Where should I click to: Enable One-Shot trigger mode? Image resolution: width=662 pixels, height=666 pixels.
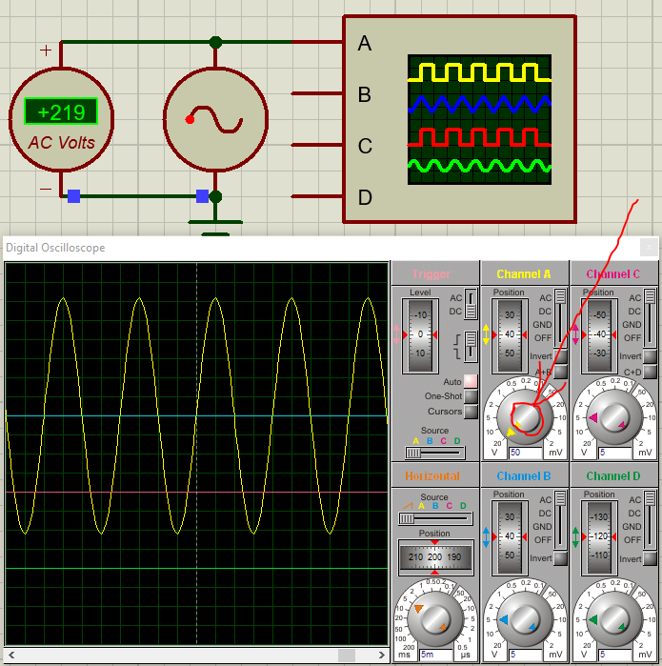click(x=471, y=396)
